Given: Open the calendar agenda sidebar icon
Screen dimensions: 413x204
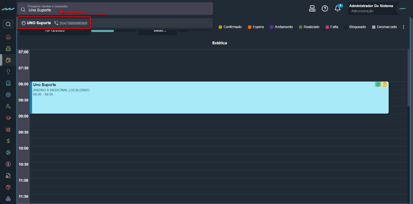Looking at the screenshot, I should (x=8, y=60).
